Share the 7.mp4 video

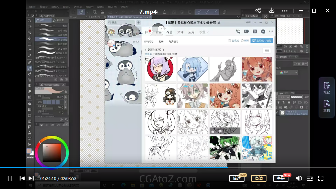tap(258, 11)
